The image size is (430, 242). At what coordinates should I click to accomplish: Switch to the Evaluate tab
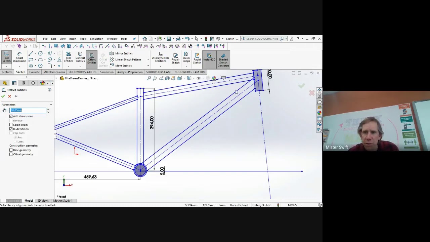pos(34,72)
